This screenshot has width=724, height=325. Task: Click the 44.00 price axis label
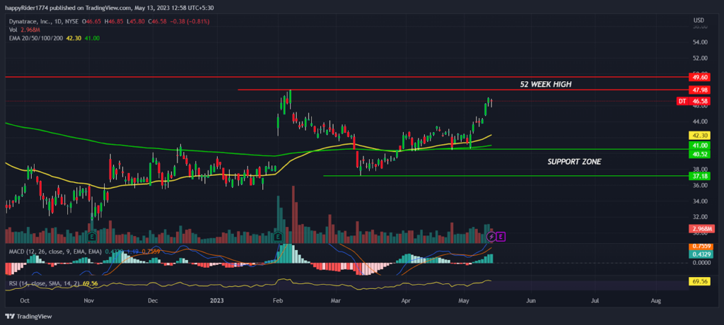pos(701,122)
